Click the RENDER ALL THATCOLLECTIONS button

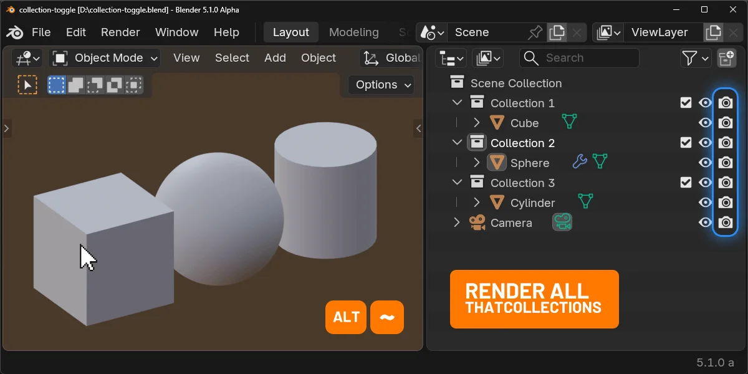534,299
